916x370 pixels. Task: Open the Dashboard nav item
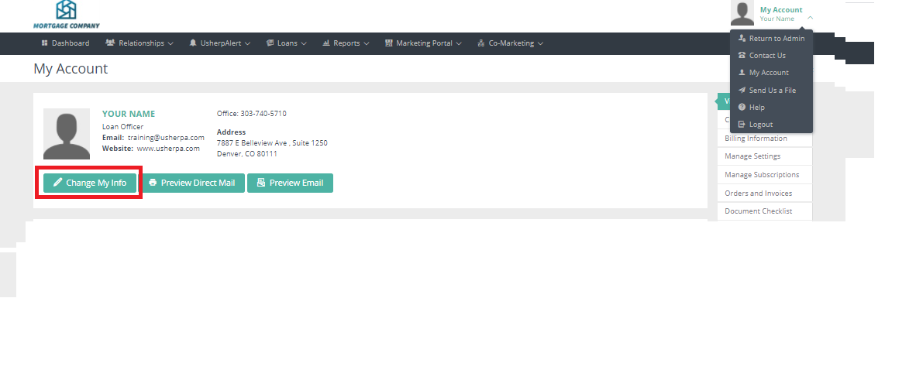pyautogui.click(x=65, y=43)
